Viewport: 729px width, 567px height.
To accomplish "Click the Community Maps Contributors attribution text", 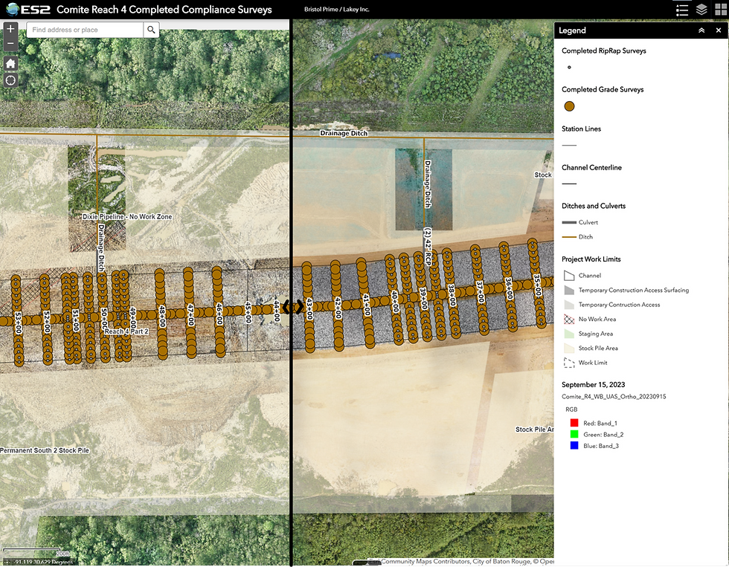I will coord(425,561).
